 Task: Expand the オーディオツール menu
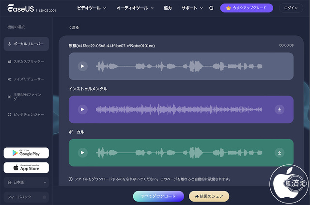[x=135, y=8]
